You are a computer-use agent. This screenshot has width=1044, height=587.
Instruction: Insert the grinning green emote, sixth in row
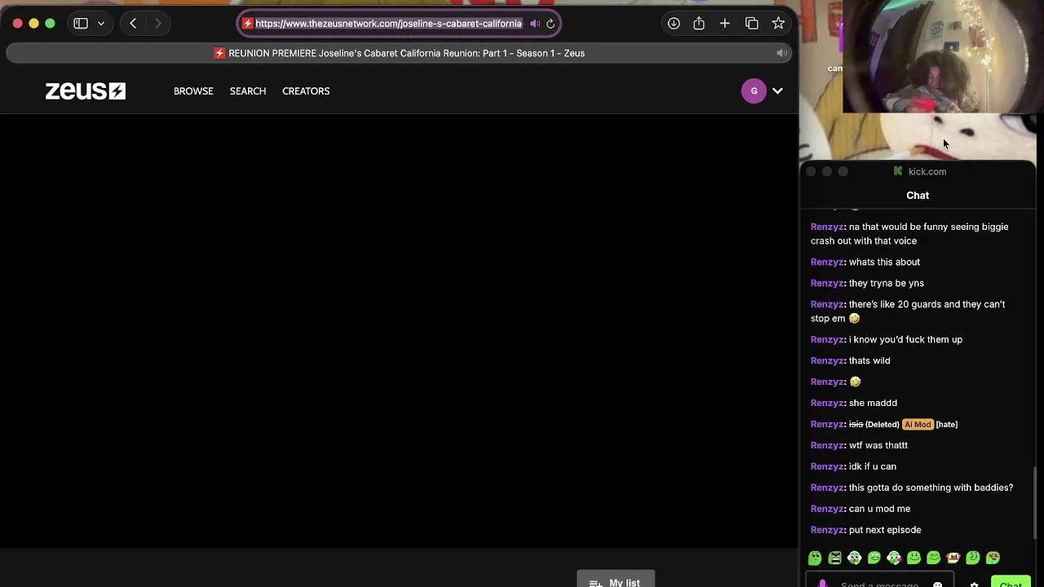click(913, 558)
